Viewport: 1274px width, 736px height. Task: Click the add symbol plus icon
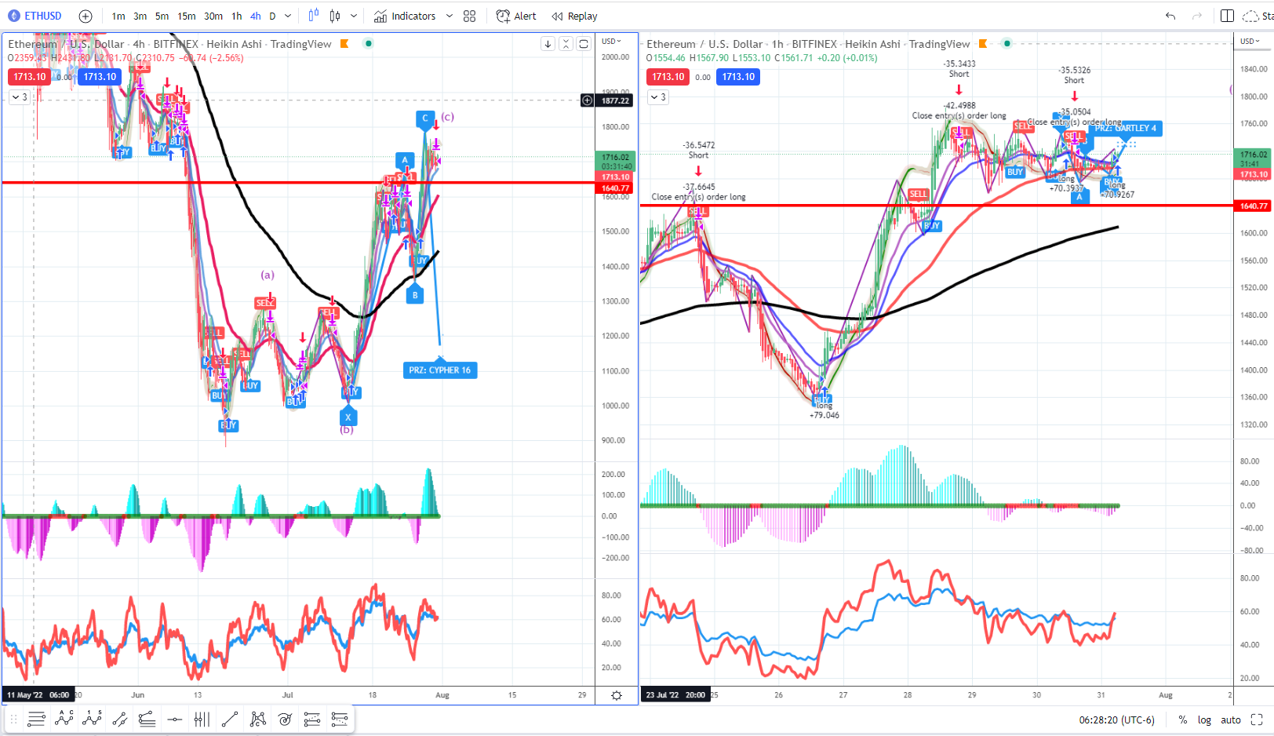pyautogui.click(x=86, y=16)
